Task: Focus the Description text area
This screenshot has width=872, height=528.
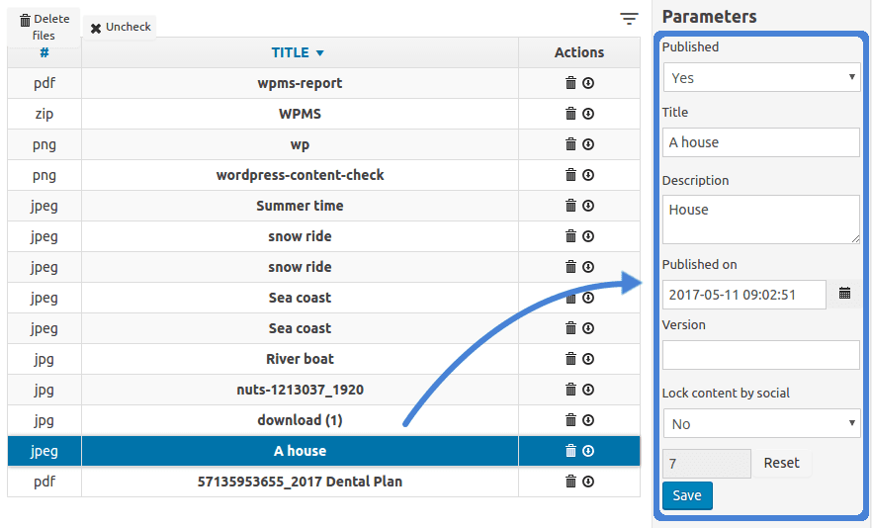Action: coord(761,219)
